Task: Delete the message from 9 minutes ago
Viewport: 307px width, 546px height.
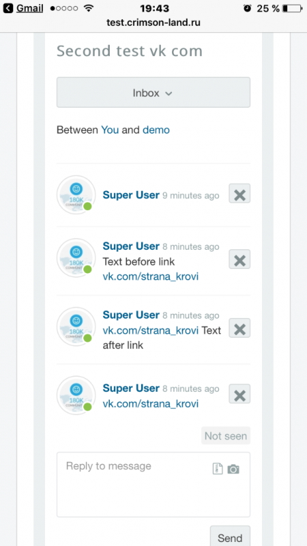Action: point(239,193)
